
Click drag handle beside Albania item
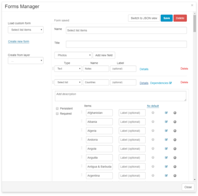point(81,121)
